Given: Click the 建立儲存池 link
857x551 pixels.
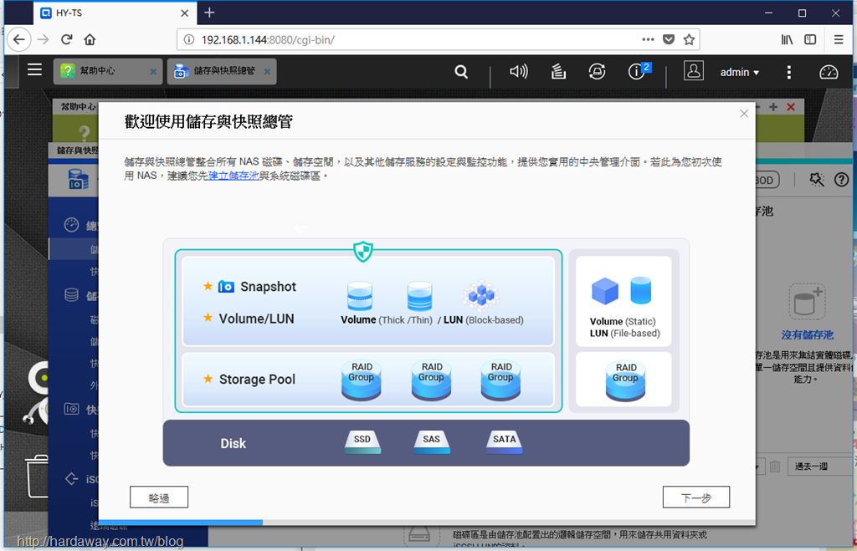Looking at the screenshot, I should [233, 176].
